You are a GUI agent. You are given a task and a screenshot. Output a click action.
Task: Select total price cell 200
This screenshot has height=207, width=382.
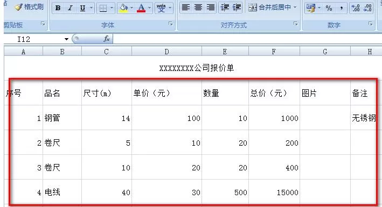click(x=274, y=142)
